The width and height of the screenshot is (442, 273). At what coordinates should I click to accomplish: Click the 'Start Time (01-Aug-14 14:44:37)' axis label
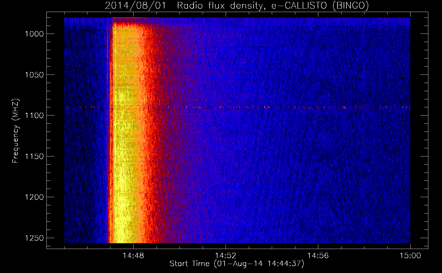(237, 264)
